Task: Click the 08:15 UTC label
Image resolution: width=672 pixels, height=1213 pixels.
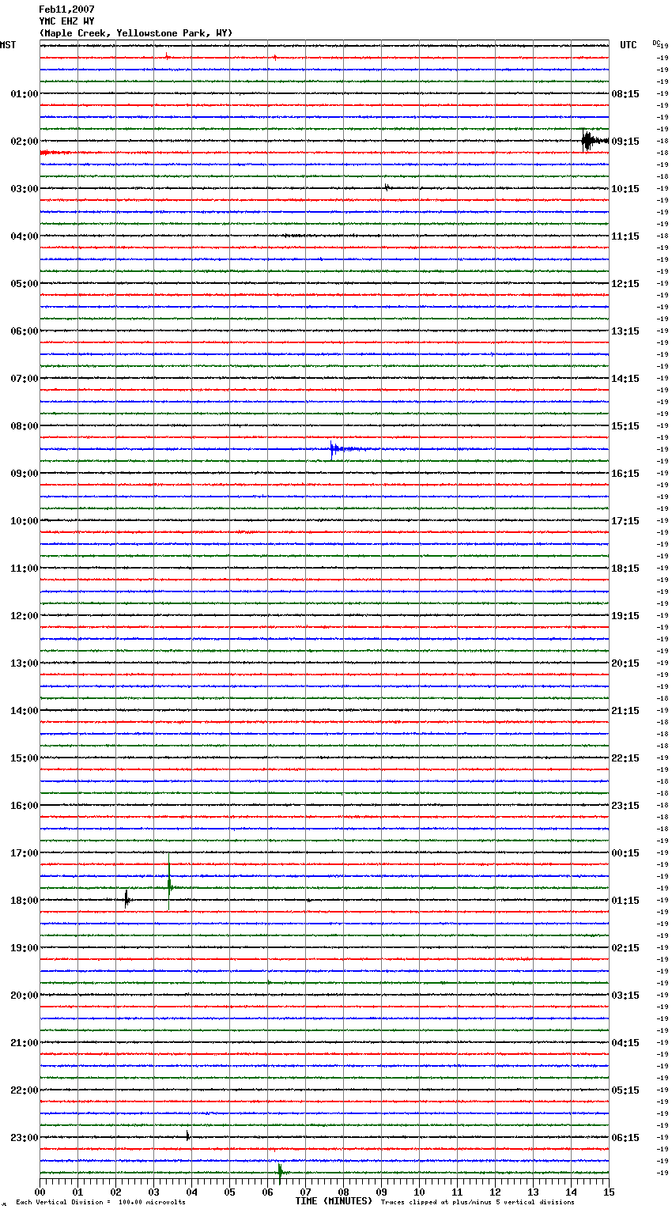Action: coord(625,94)
